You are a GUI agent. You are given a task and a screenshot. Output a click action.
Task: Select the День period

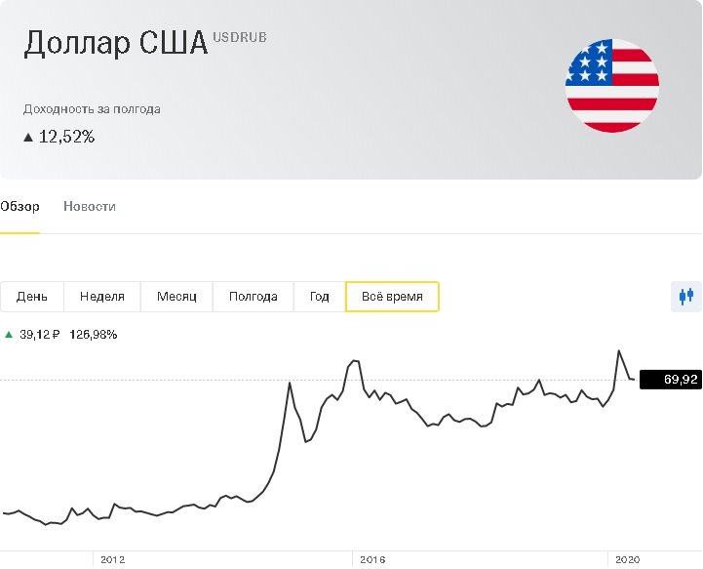(x=32, y=297)
